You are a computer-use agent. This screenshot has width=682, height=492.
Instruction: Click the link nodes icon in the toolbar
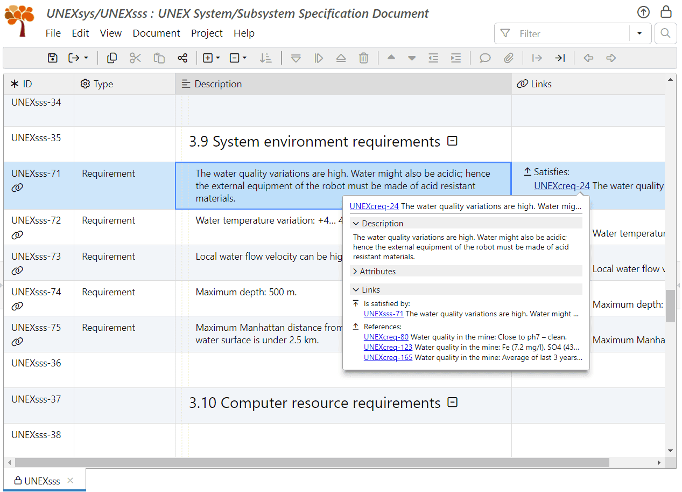coord(182,58)
